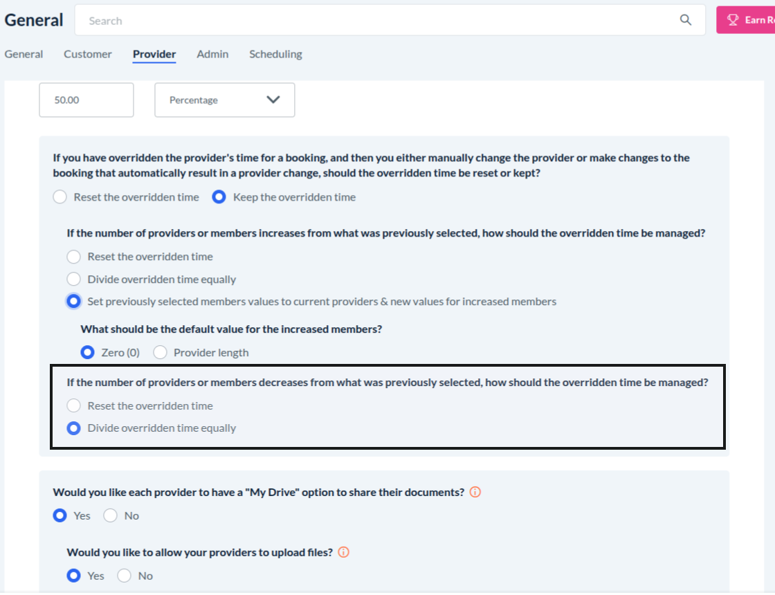
Task: Open the Scheduling tab
Action: click(x=275, y=54)
